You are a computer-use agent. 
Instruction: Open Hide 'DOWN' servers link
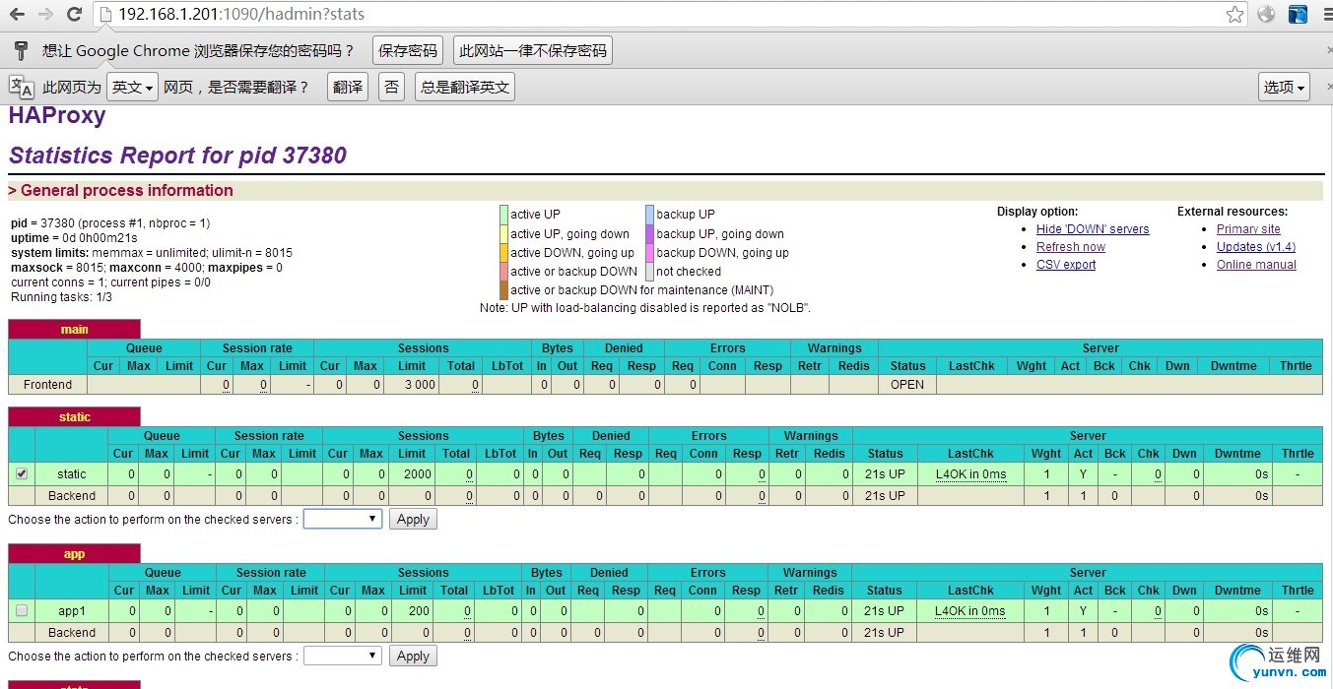tap(1093, 229)
